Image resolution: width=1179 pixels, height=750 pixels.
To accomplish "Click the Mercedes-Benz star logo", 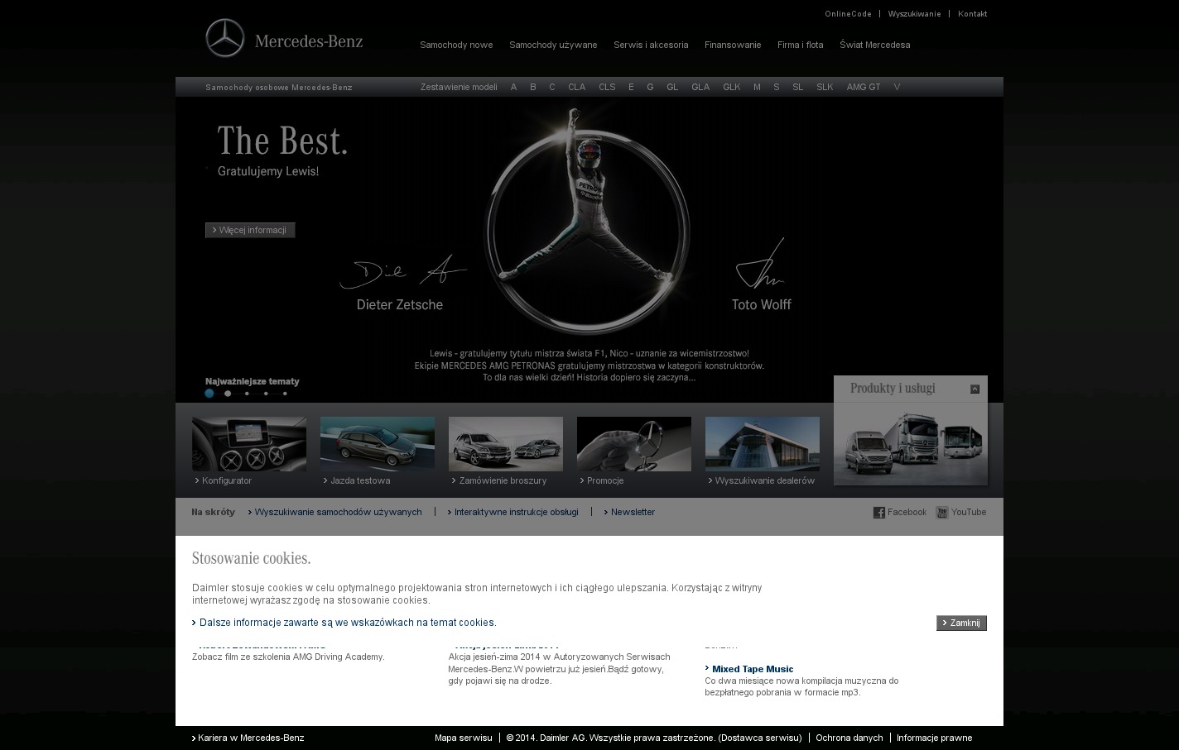I will (225, 38).
